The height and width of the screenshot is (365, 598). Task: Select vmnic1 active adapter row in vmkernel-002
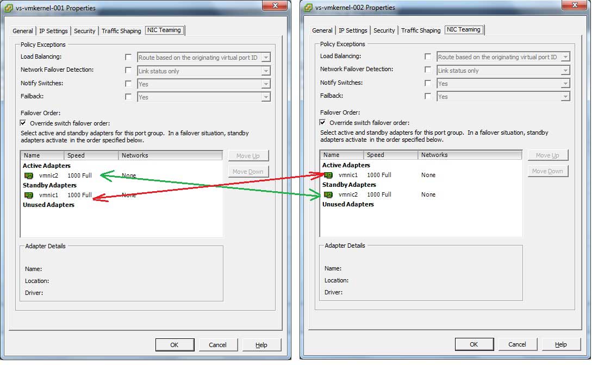click(x=421, y=175)
